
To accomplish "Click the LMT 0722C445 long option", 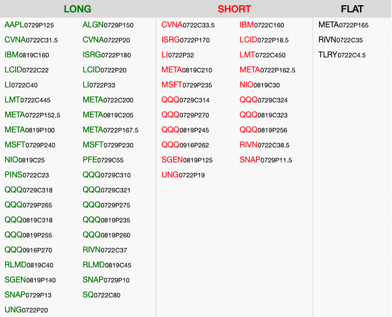I will [27, 100].
